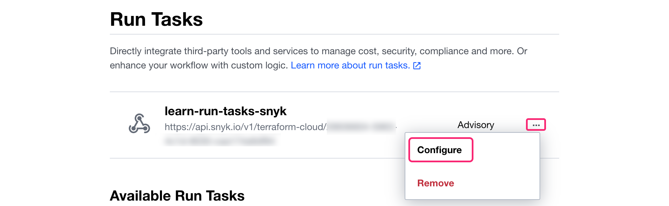Open the Learn more about run tasks link

350,65
